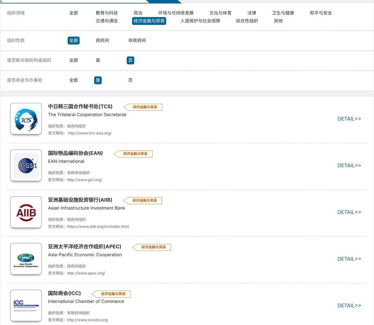Click selected 全部 in 组织性质 row
This screenshot has width=374, height=325.
tap(74, 40)
